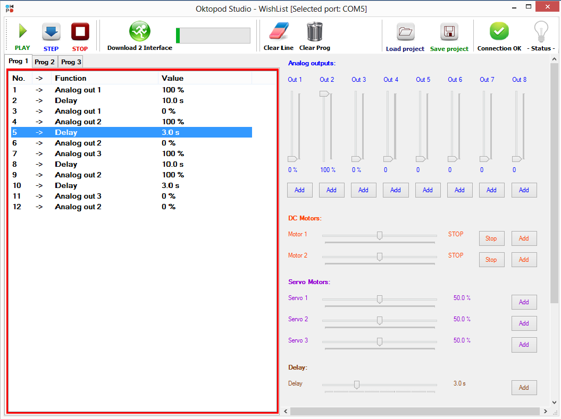Click the Save project floppy icon
This screenshot has width=561, height=419.
pyautogui.click(x=449, y=32)
